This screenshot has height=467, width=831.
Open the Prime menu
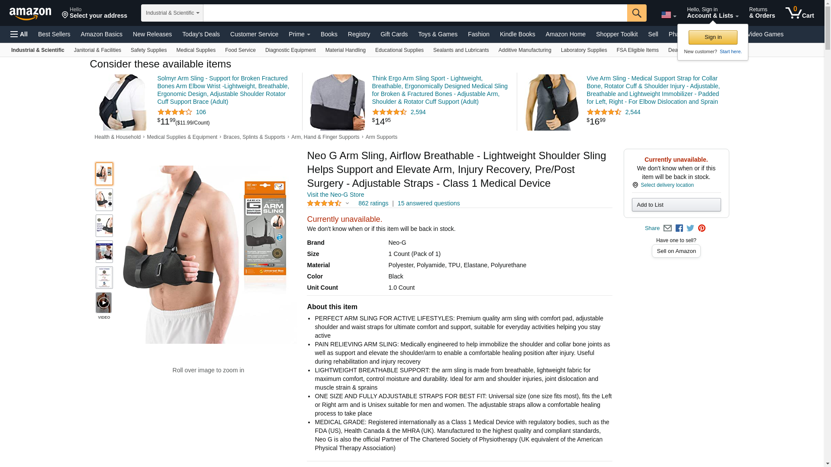(299, 34)
